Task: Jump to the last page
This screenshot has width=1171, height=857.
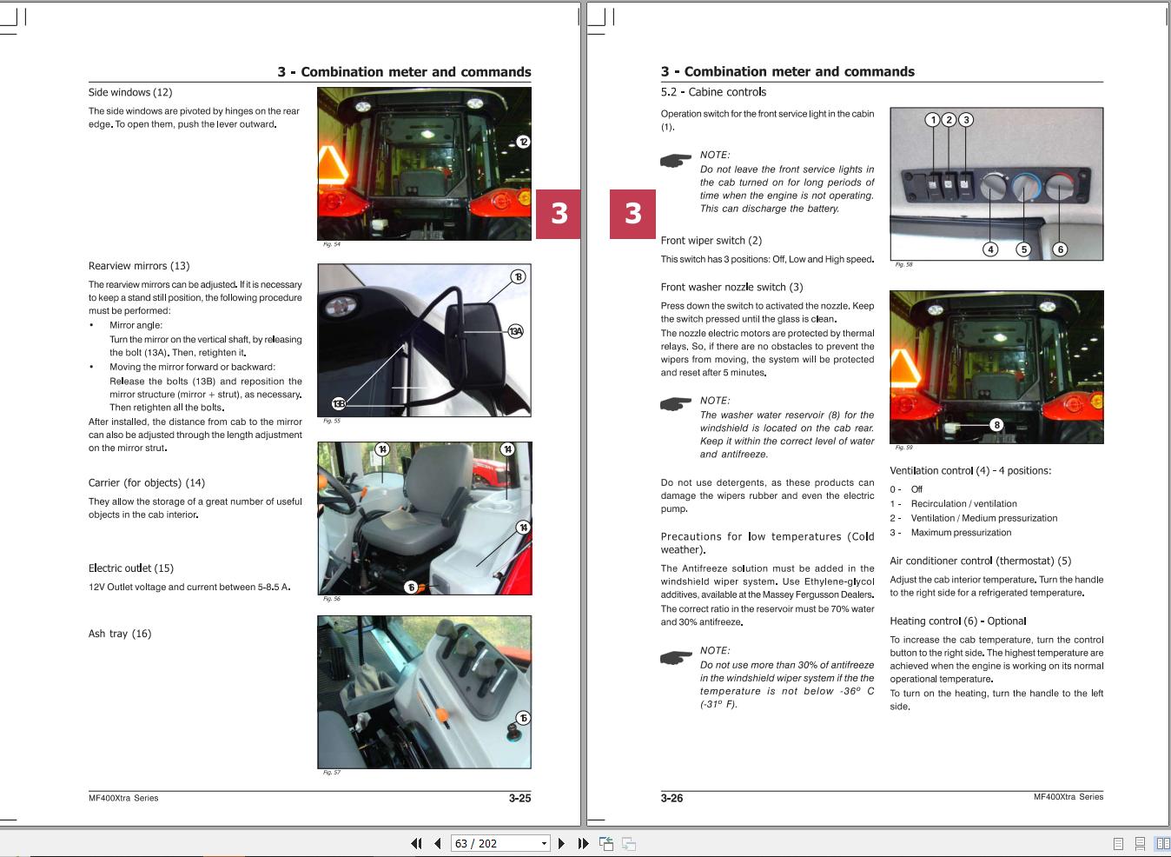Action: 583,843
